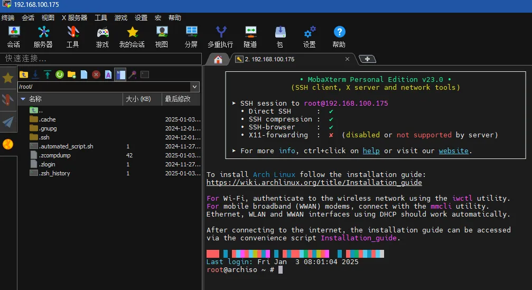Select the .cache folder
The image size is (532, 290).
click(x=43, y=119)
